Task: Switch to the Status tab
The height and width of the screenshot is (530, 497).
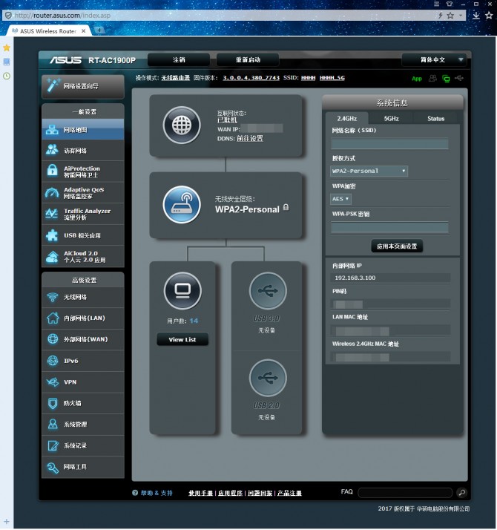Action: tap(436, 119)
